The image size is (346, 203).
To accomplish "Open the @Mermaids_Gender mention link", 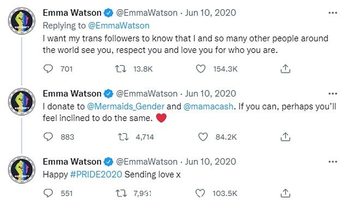I will point(126,107).
